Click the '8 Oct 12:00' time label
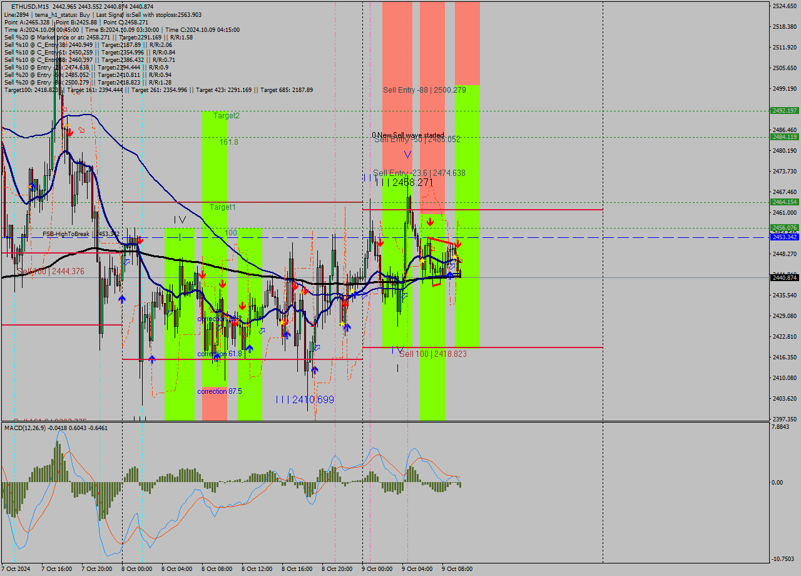Image resolution: width=801 pixels, height=576 pixels. 257,569
